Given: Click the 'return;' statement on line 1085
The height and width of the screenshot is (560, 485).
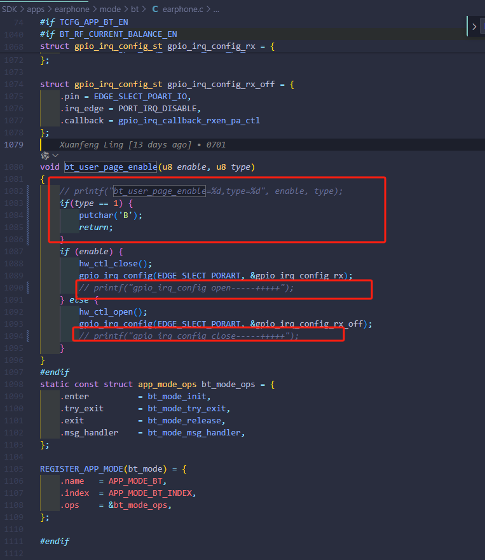Looking at the screenshot, I should pyautogui.click(x=96, y=228).
